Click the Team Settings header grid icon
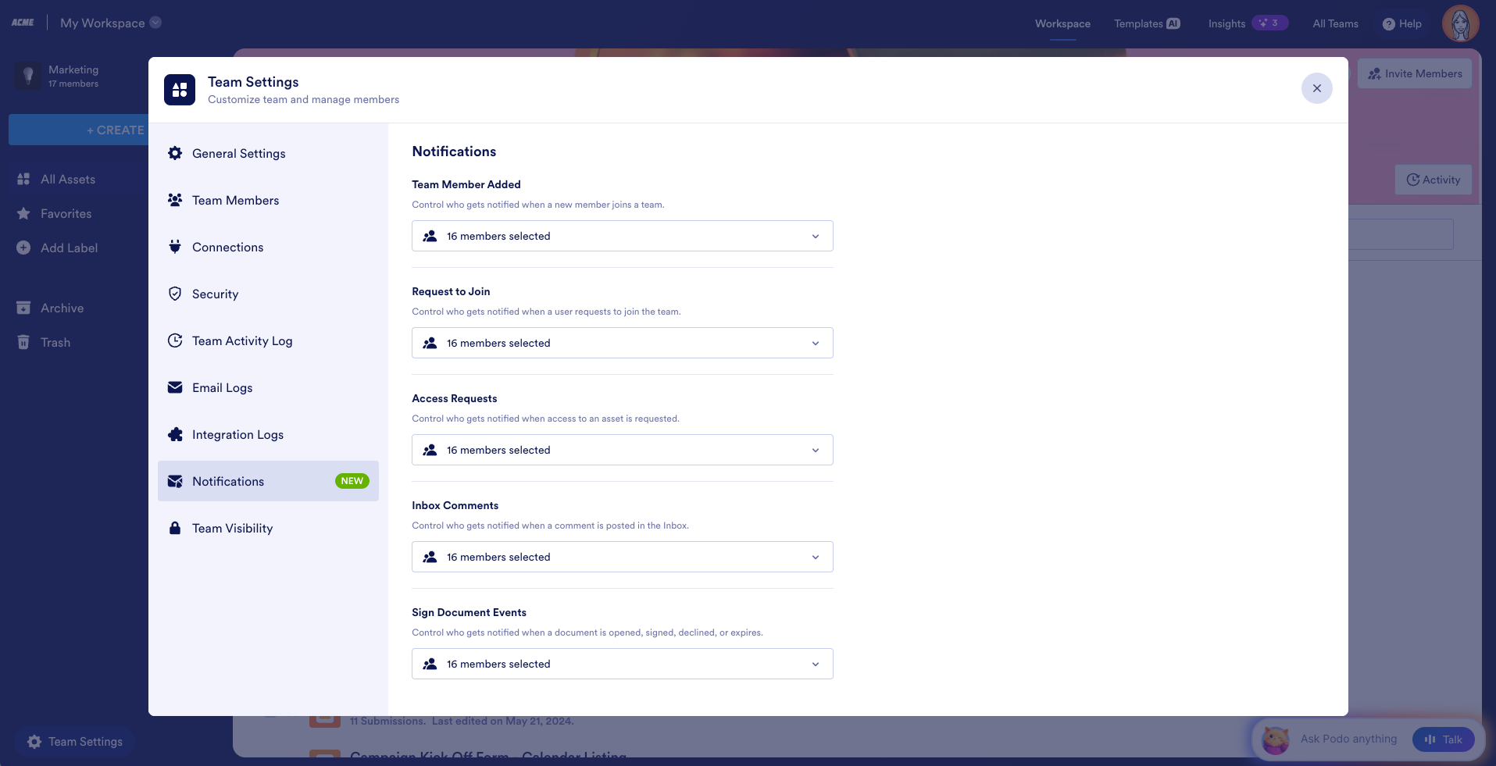Image resolution: width=1496 pixels, height=766 pixels. click(180, 90)
